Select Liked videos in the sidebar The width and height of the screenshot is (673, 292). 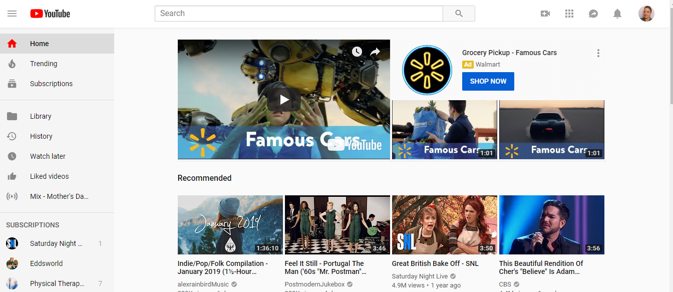57,176
